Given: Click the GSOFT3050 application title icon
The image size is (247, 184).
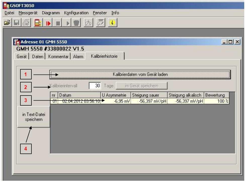Looking at the screenshot, I should click(6, 6).
